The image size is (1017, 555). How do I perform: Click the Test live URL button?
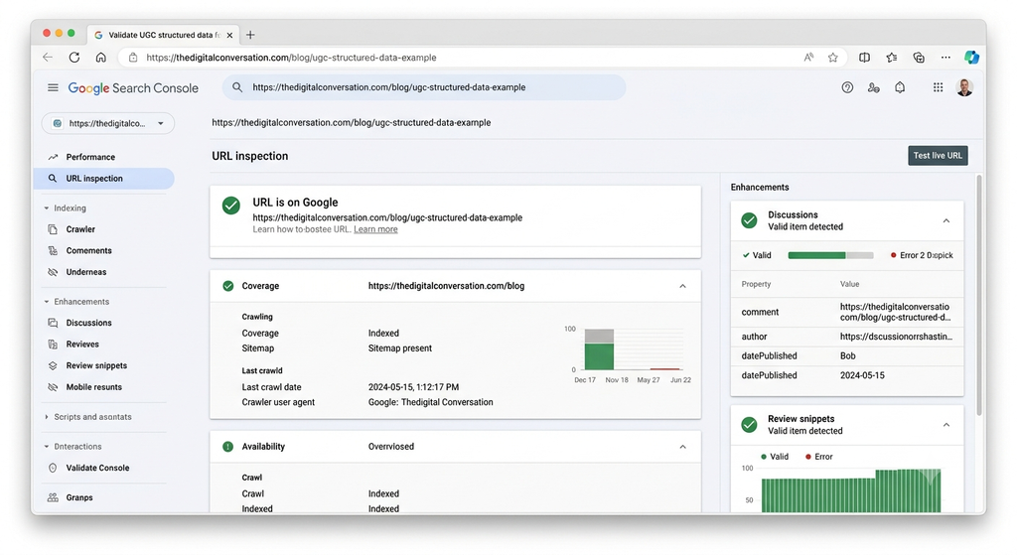tap(938, 156)
